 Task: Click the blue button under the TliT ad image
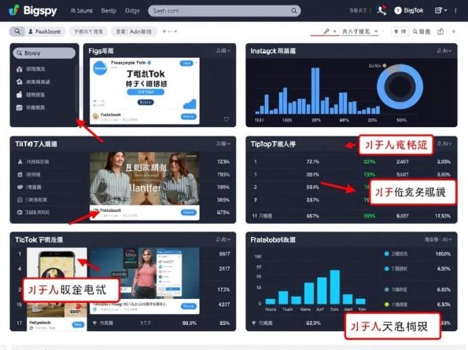[189, 212]
